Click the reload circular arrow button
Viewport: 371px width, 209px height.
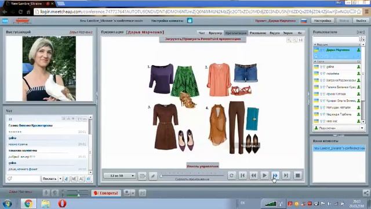[x=232, y=175]
